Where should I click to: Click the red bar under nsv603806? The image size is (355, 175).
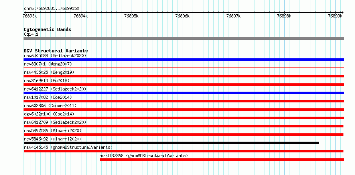[183, 110]
